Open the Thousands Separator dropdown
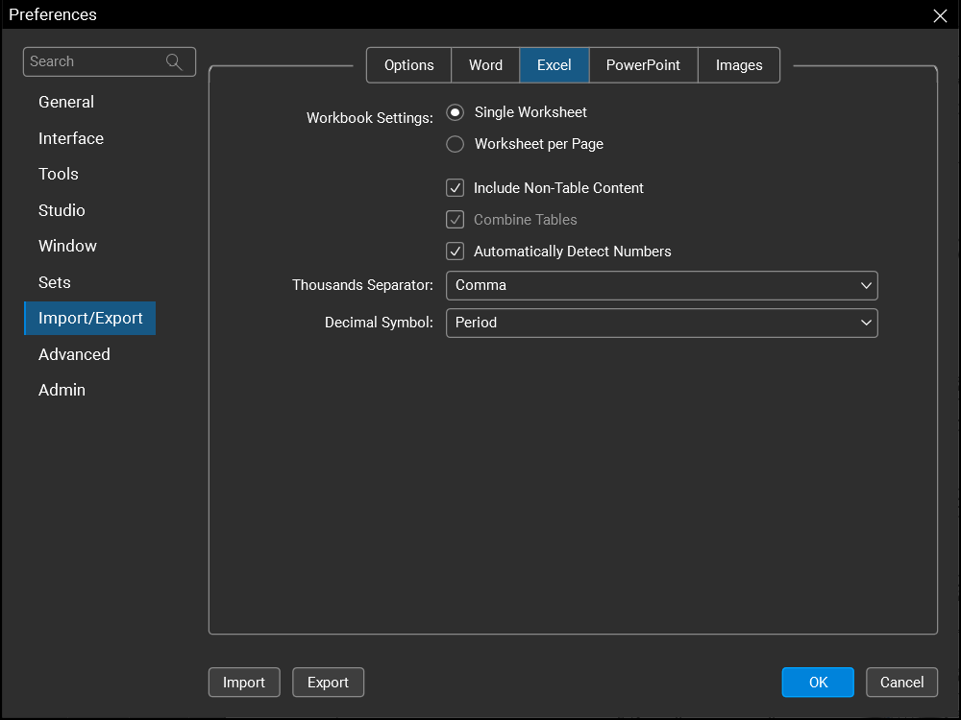The image size is (961, 720). (x=661, y=285)
